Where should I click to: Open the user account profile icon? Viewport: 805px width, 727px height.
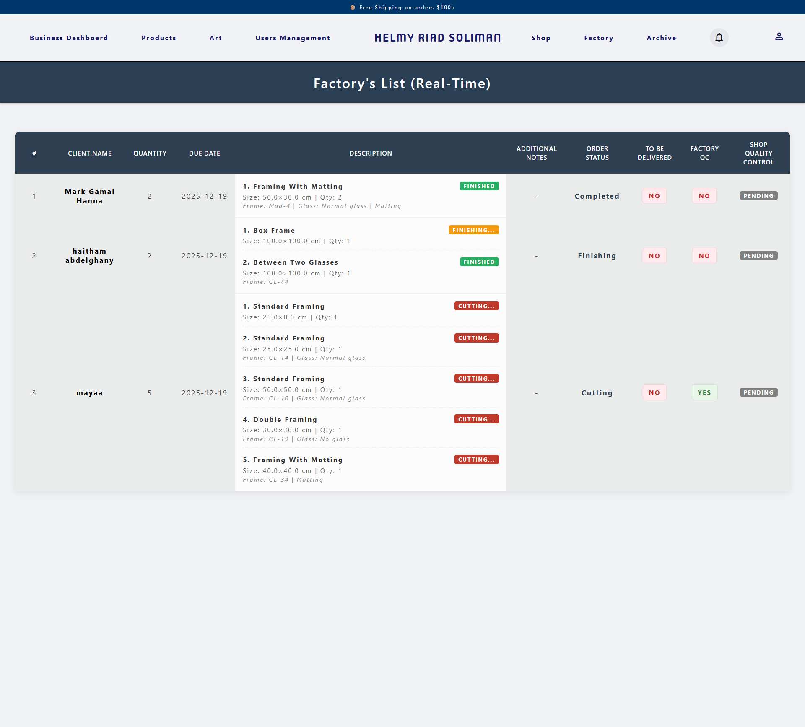[x=779, y=37]
